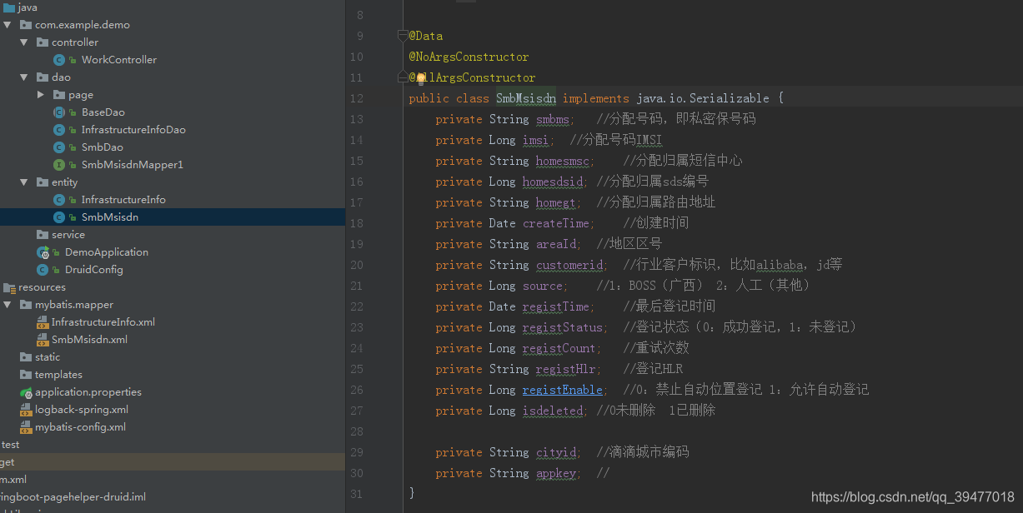1023x513 pixels.
Task: Collapse the dao package node
Action: coord(24,77)
